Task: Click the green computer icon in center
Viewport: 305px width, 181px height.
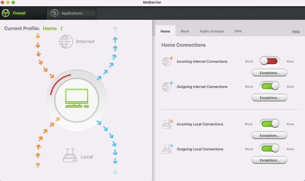Action: (x=77, y=98)
